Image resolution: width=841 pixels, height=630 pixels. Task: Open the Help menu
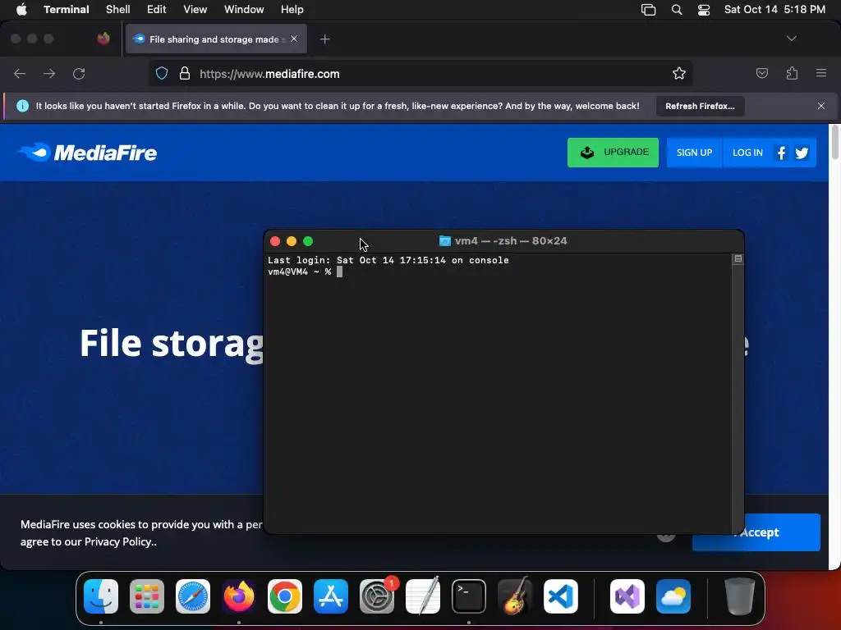pyautogui.click(x=292, y=10)
